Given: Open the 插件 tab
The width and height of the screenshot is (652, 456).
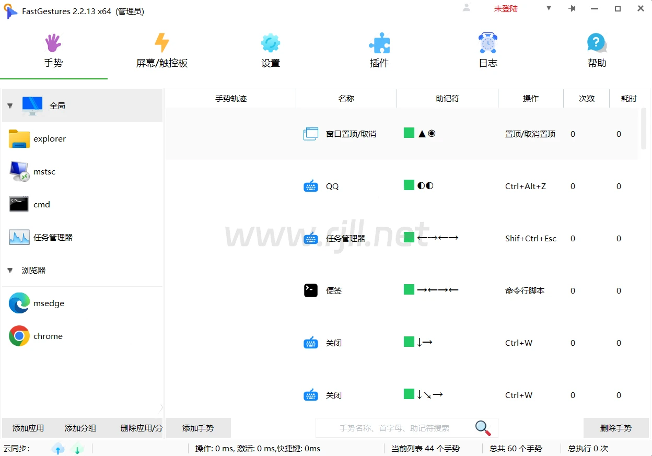Looking at the screenshot, I should tap(379, 51).
